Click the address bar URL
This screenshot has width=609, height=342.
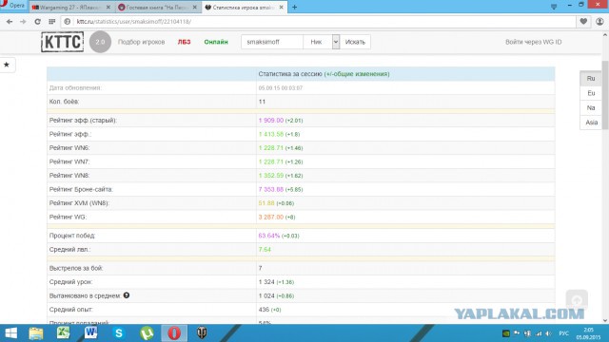[x=133, y=22]
